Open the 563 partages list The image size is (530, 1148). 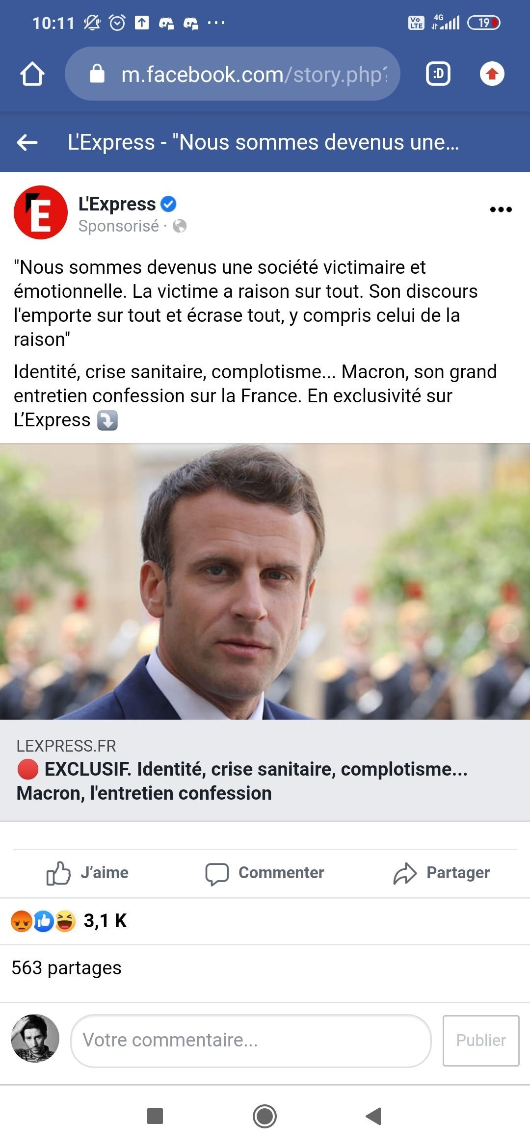coord(66,967)
